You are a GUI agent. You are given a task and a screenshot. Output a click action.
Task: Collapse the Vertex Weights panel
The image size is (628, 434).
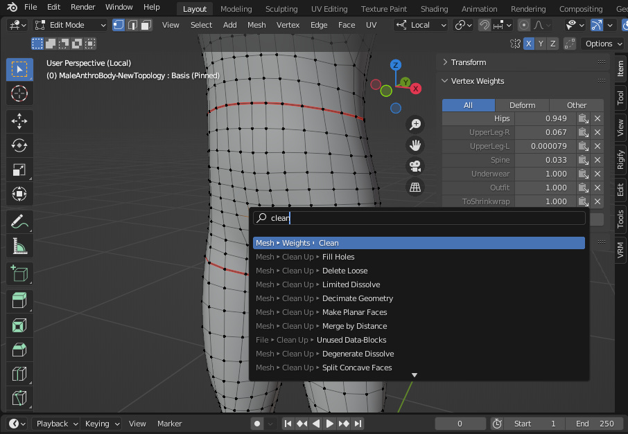coord(478,81)
